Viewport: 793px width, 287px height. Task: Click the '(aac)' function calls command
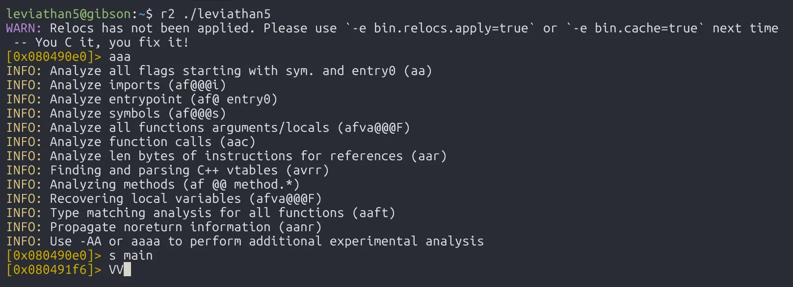[x=238, y=142]
